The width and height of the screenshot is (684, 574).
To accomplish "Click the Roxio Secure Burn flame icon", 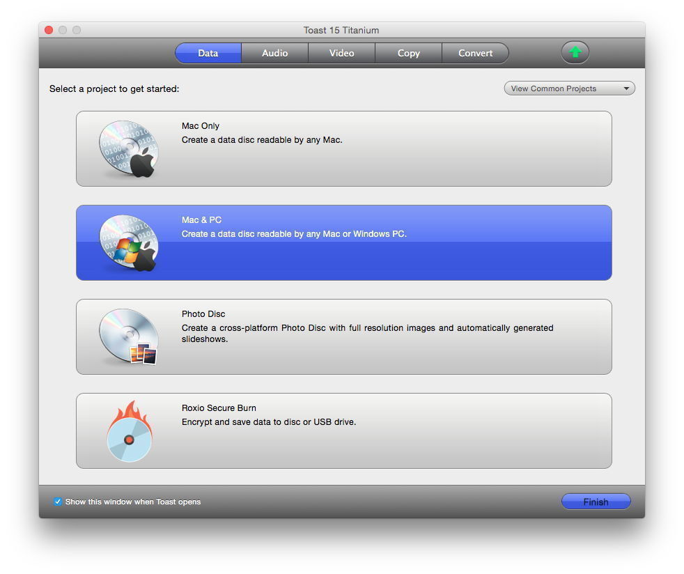I will (130, 431).
